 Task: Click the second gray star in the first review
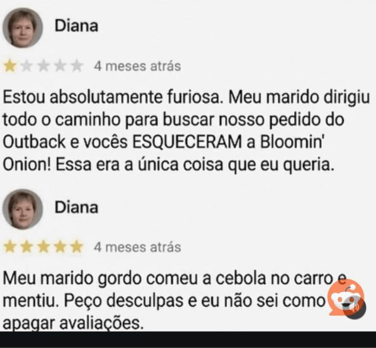tap(26, 67)
